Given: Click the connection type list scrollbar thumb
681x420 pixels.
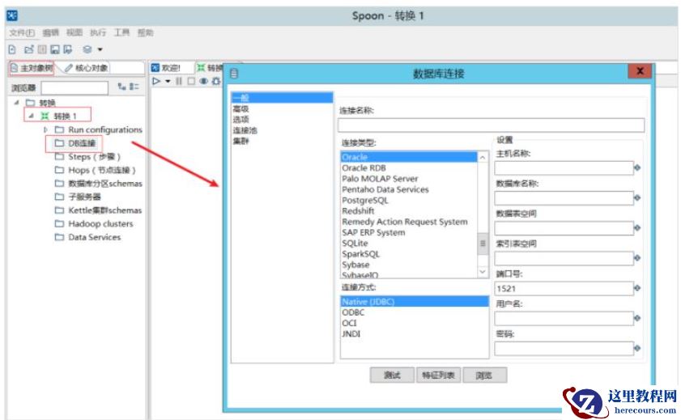Looking at the screenshot, I should [483, 244].
